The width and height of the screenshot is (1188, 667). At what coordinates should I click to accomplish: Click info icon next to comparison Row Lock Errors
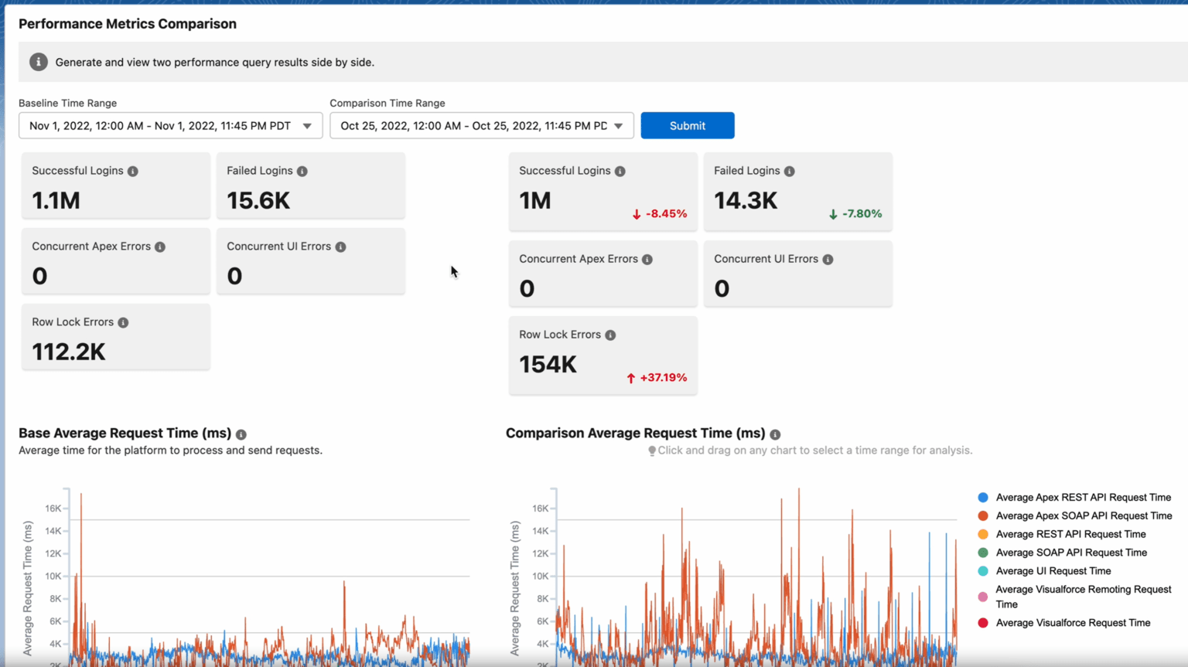pos(610,335)
